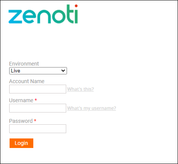Click the chevron arrow in the Environment selector
Screen dimensions: 178x164
[63, 71]
